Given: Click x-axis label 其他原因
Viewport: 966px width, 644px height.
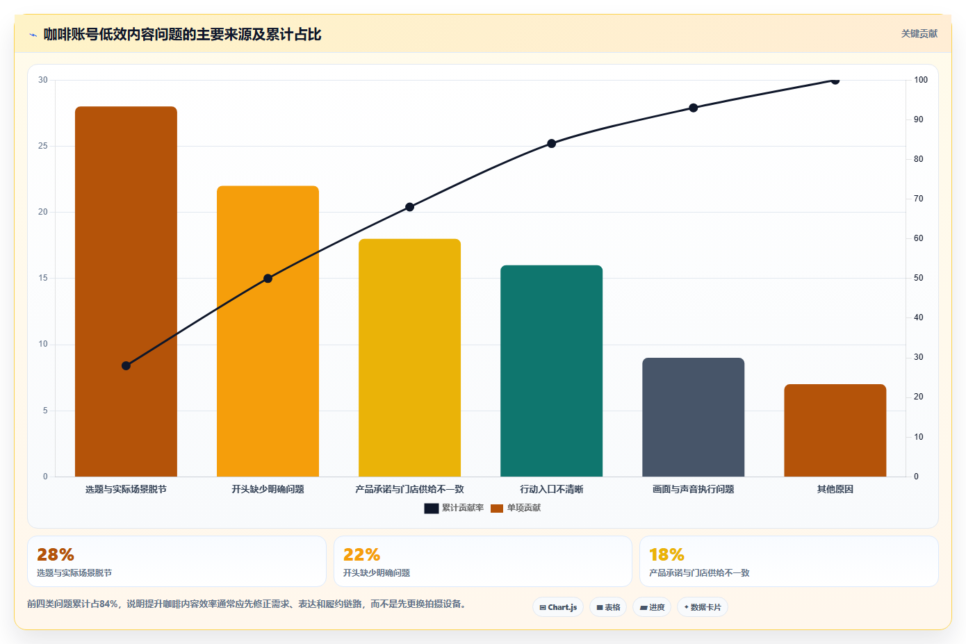Looking at the screenshot, I should 835,489.
